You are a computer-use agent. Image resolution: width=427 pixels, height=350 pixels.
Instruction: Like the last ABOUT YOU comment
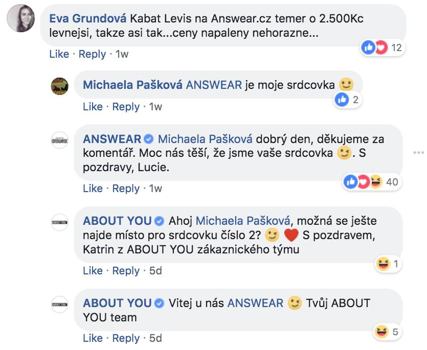pos(93,338)
